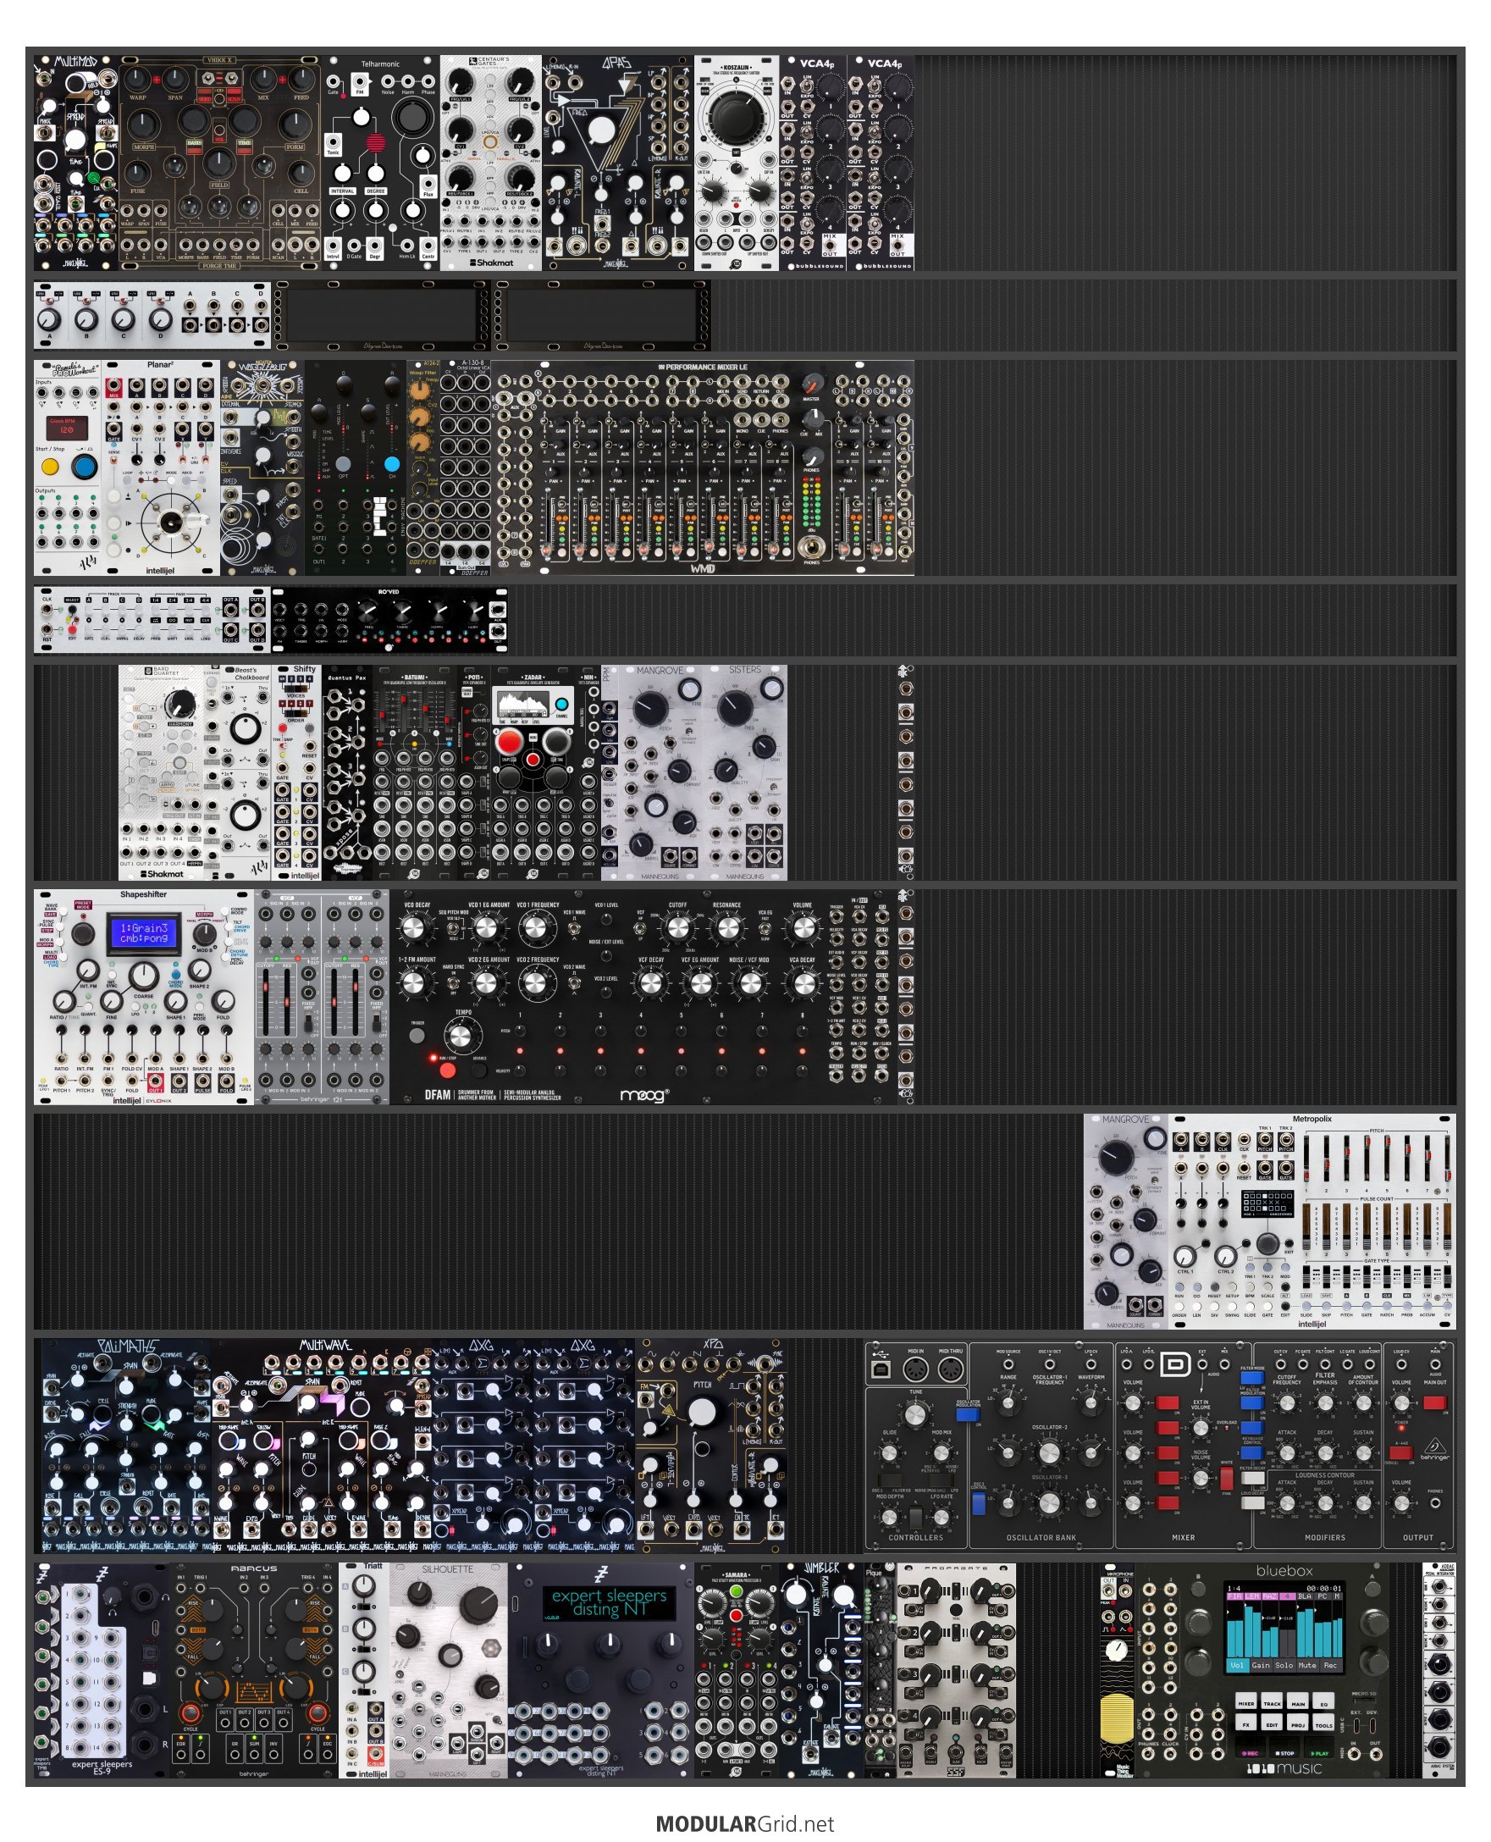Click the USB port on Behringer Model D

[881, 1370]
